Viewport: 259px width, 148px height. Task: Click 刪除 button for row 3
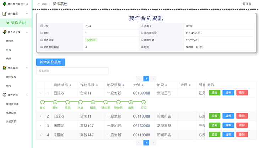242,125
